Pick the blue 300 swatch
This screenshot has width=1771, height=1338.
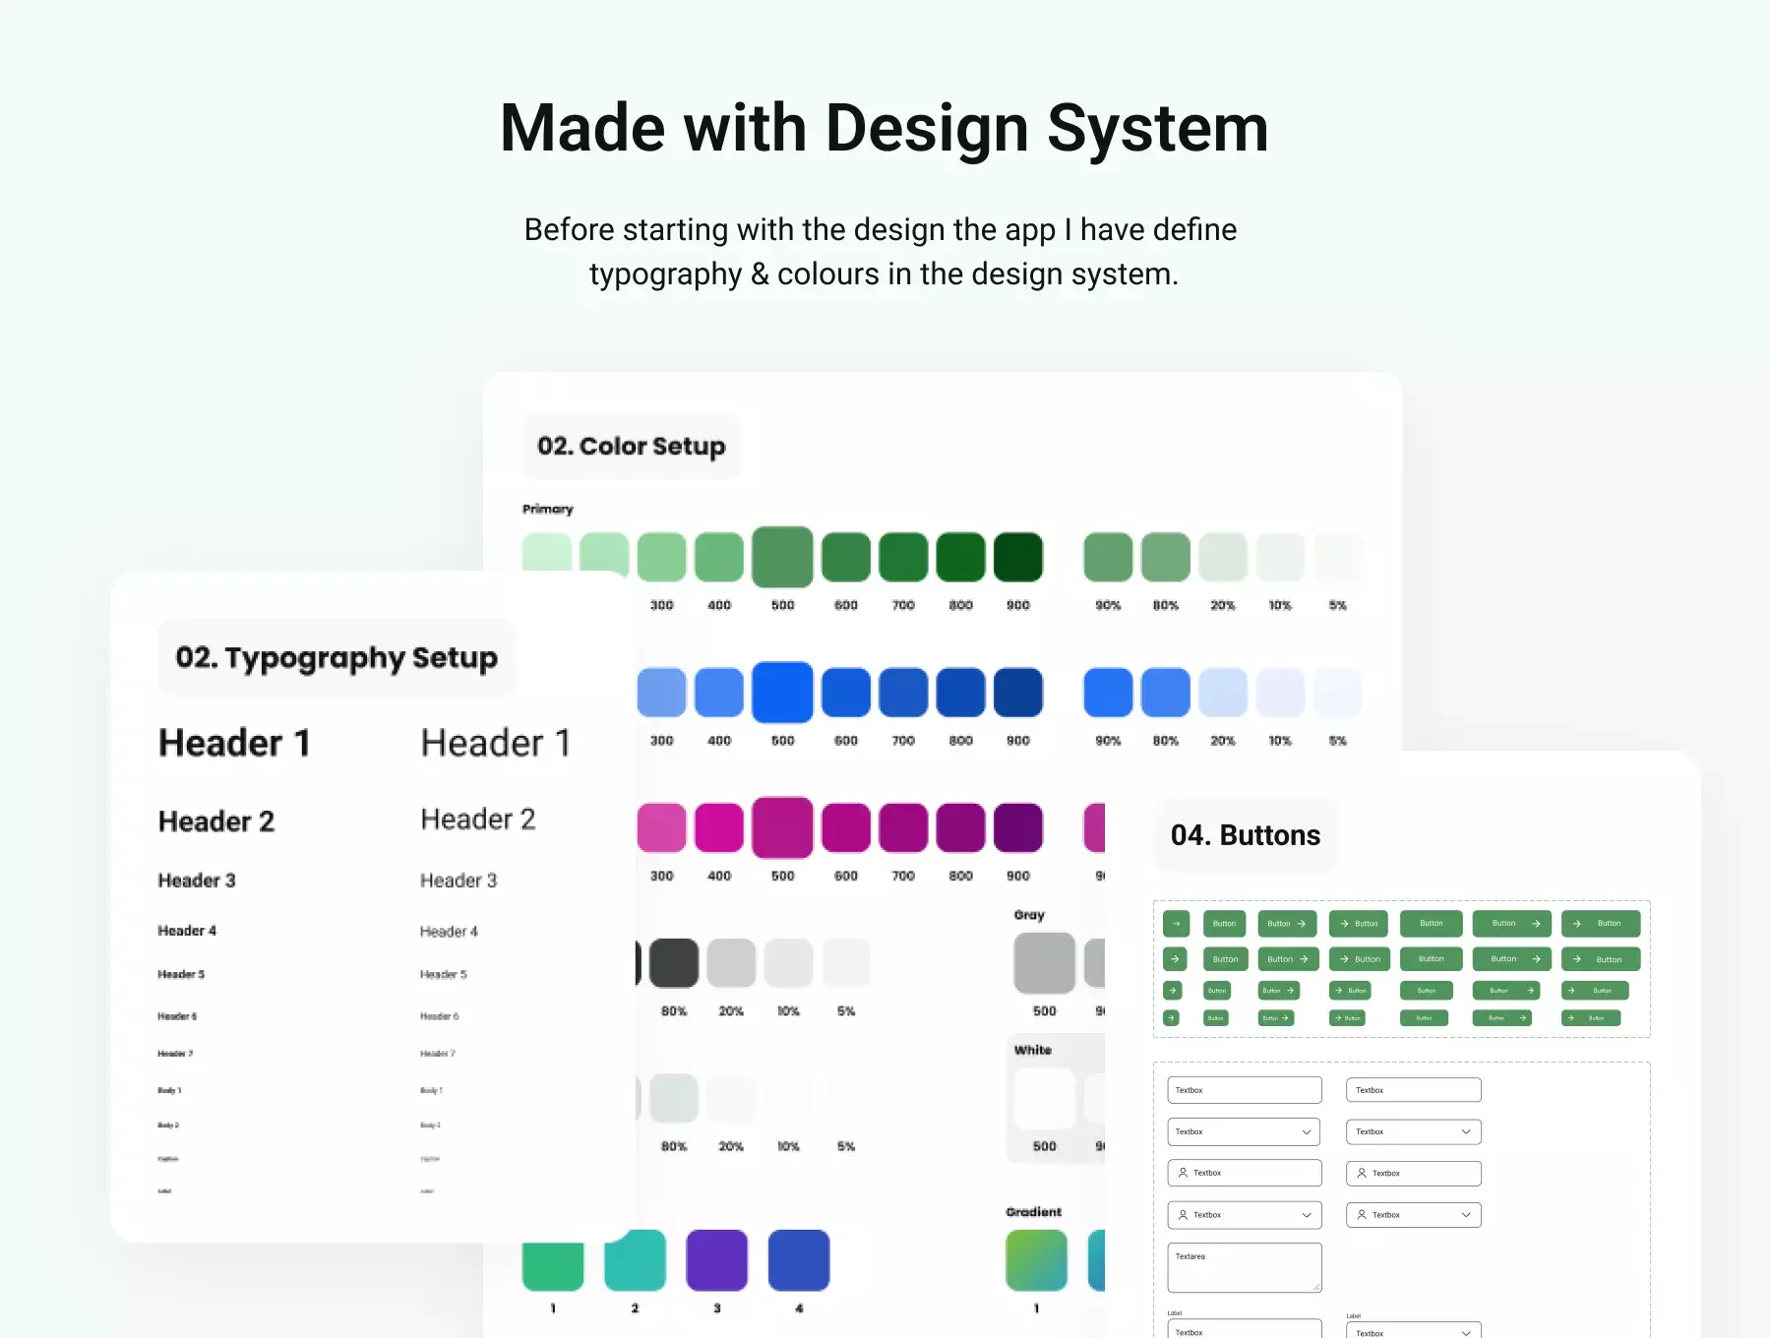[x=662, y=693]
